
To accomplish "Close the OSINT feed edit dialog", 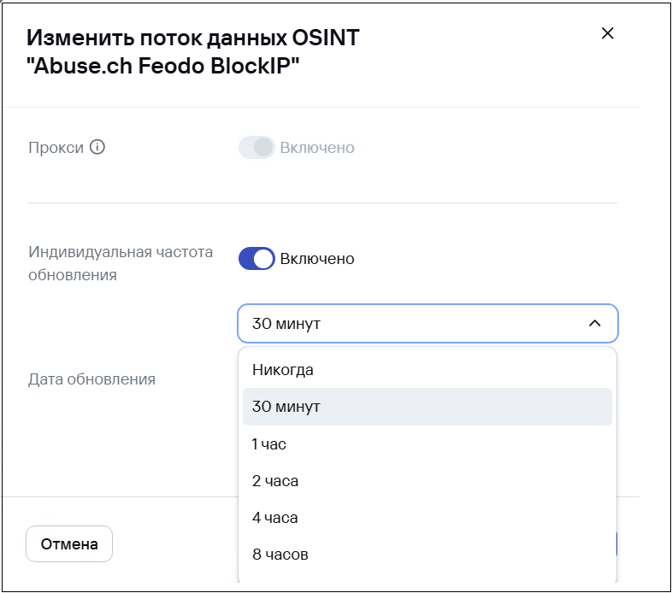I will point(607,33).
